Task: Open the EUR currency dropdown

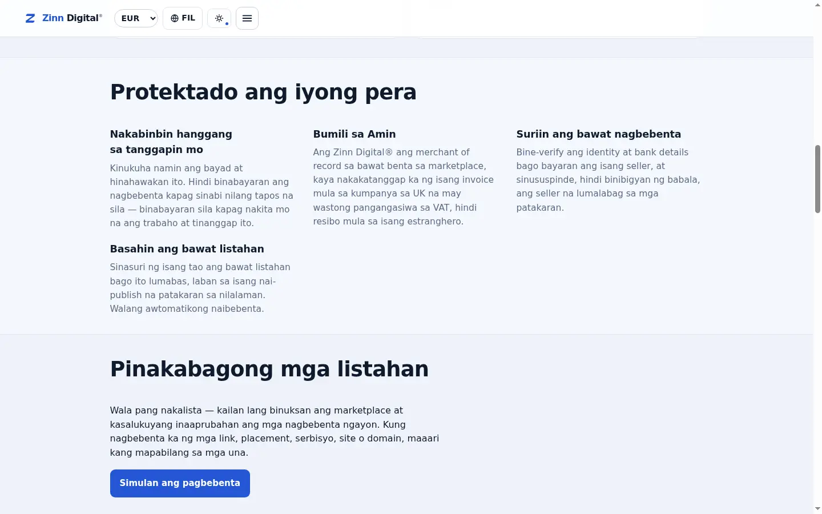Action: click(x=136, y=18)
